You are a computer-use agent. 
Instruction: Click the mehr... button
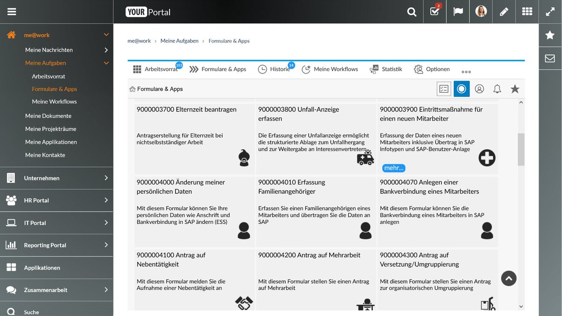click(394, 168)
